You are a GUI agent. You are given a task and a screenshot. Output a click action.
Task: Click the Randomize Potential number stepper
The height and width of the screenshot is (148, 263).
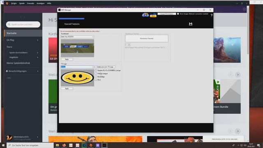pyautogui.click(x=128, y=45)
